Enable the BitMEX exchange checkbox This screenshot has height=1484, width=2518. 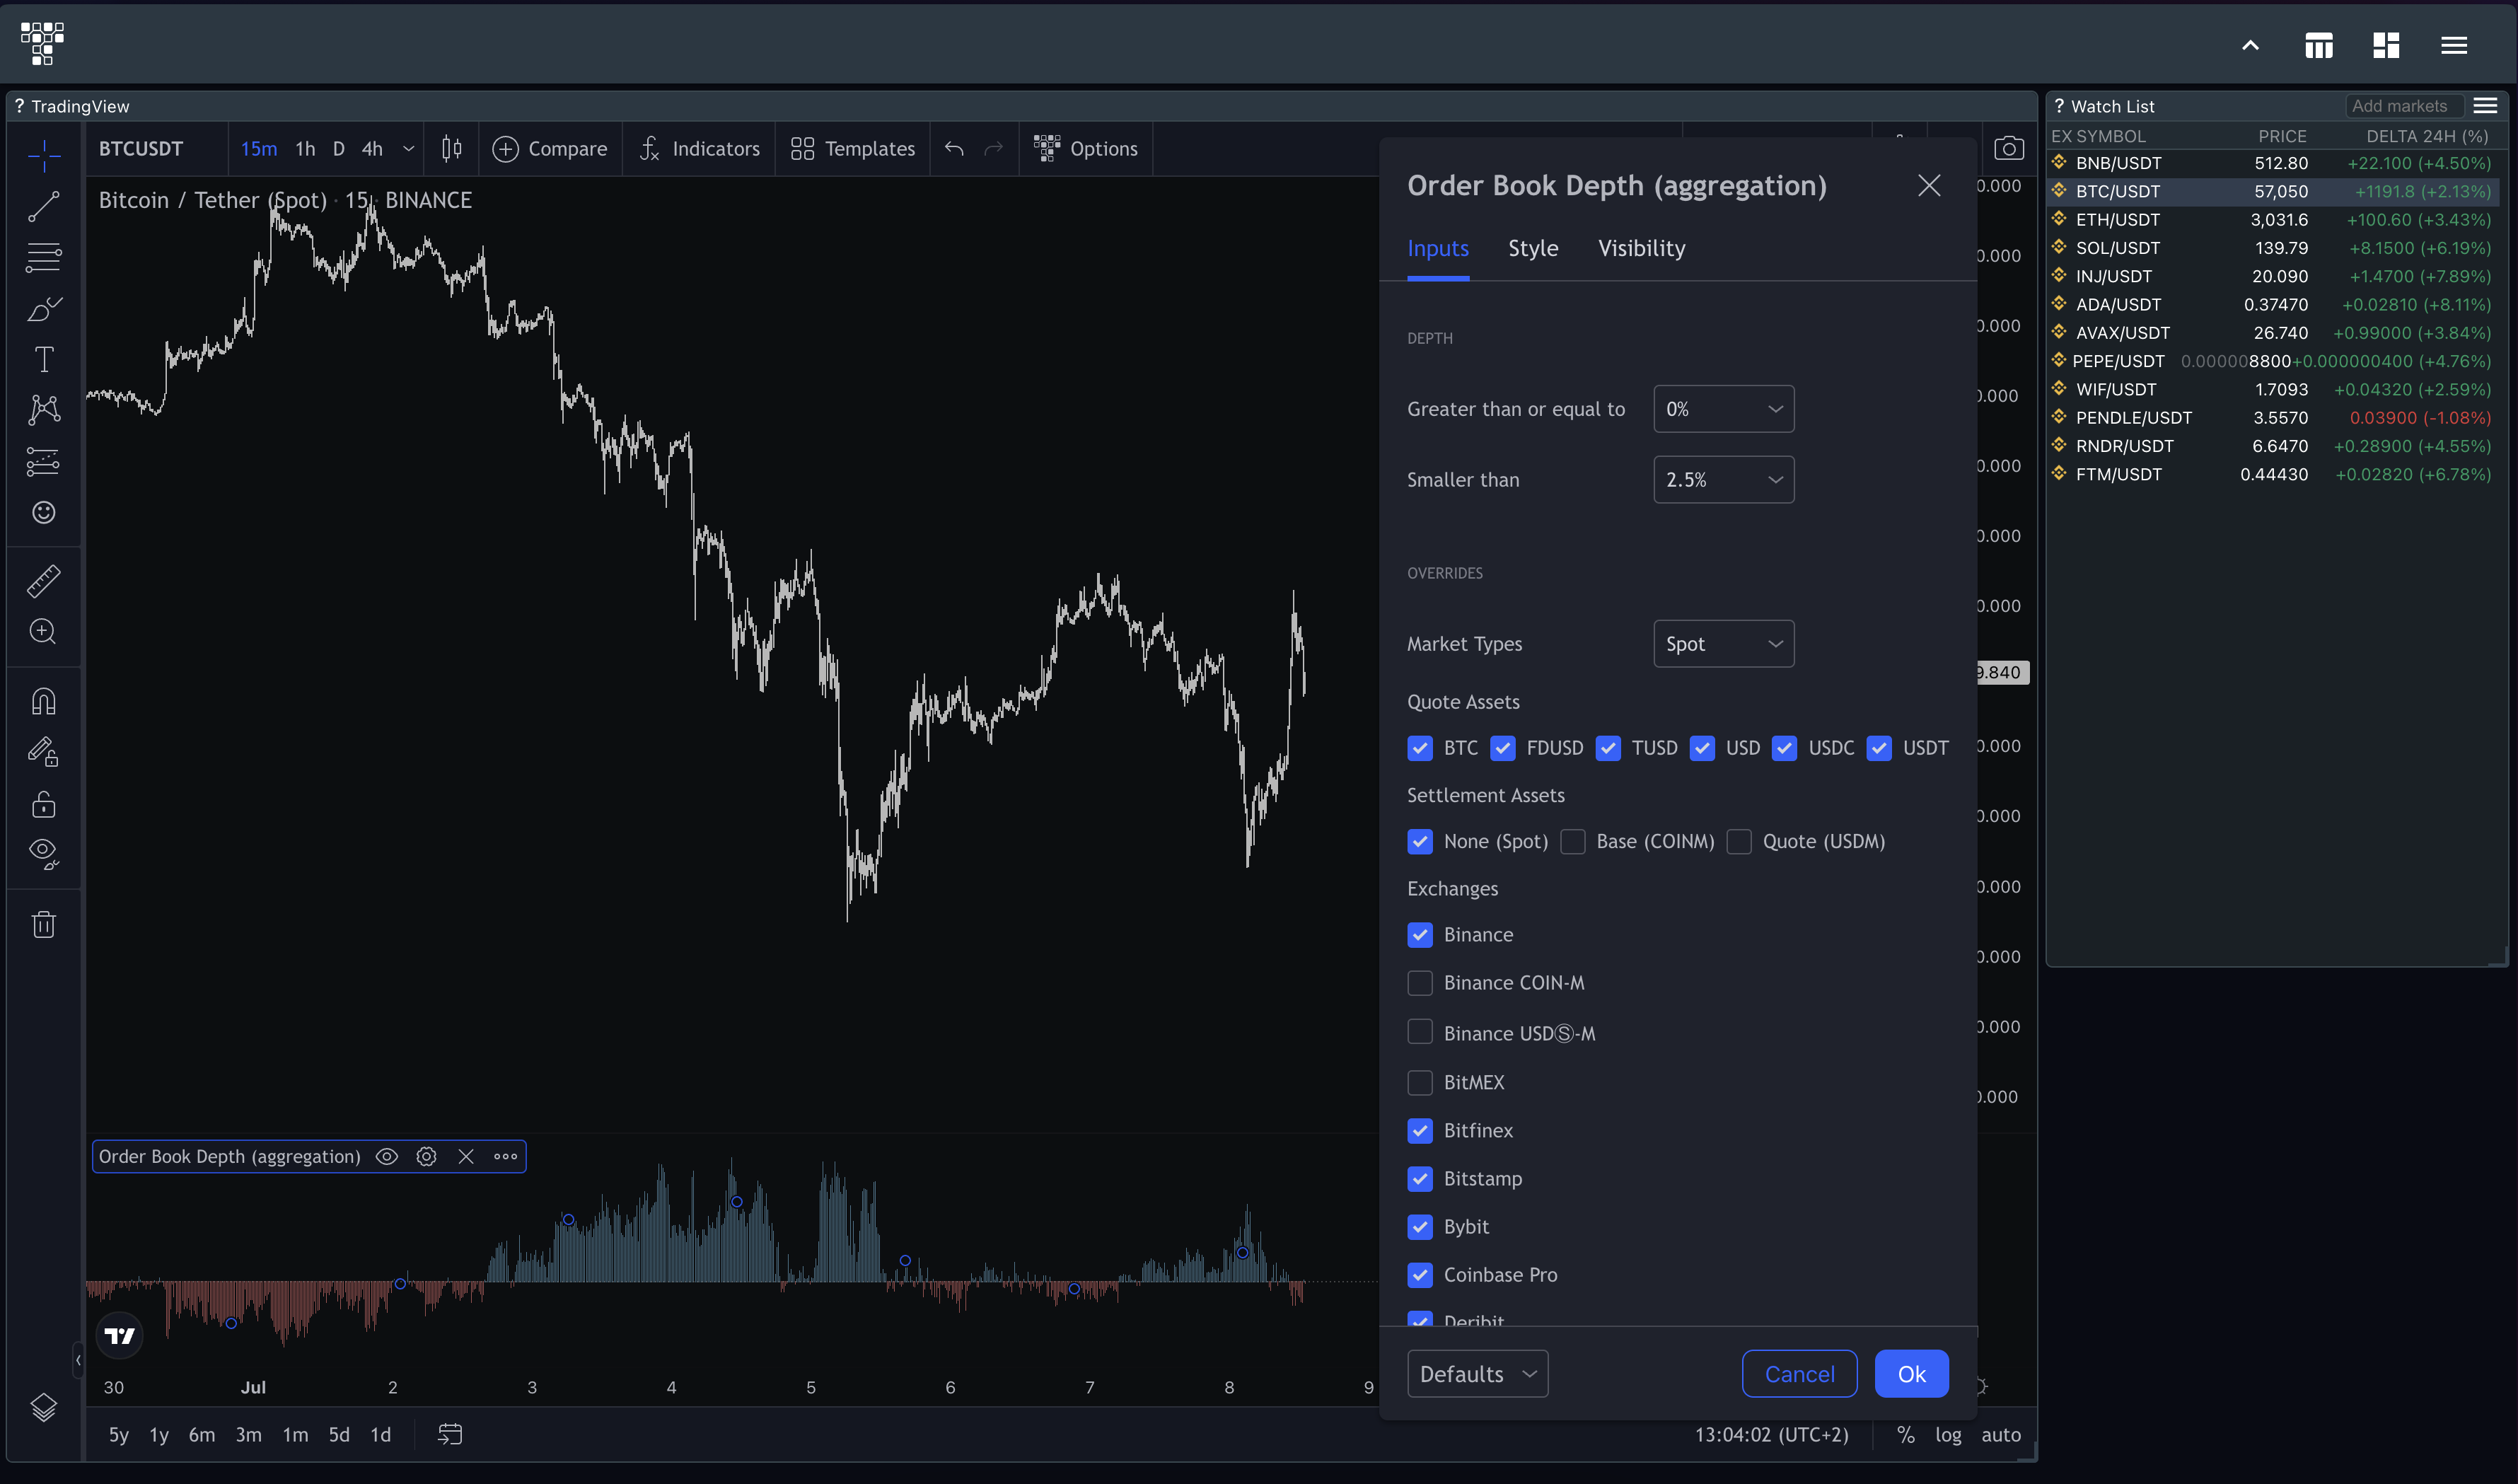click(1420, 1083)
